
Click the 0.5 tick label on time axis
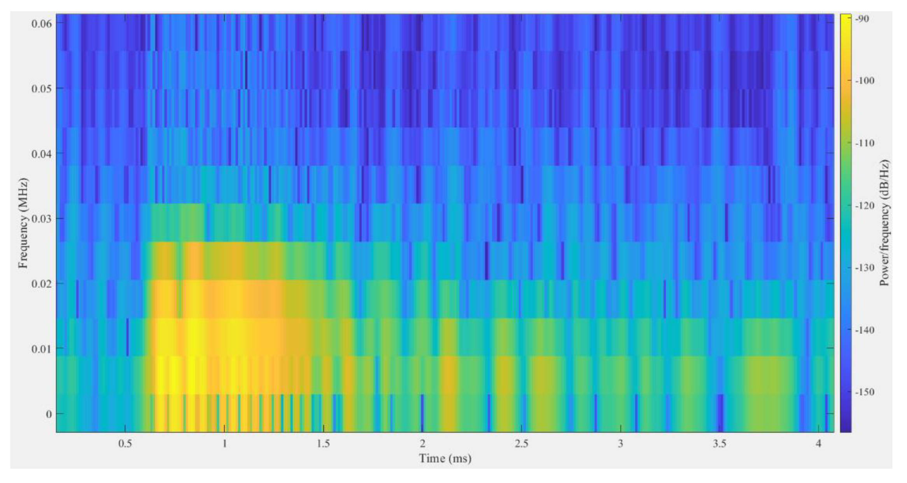point(125,444)
